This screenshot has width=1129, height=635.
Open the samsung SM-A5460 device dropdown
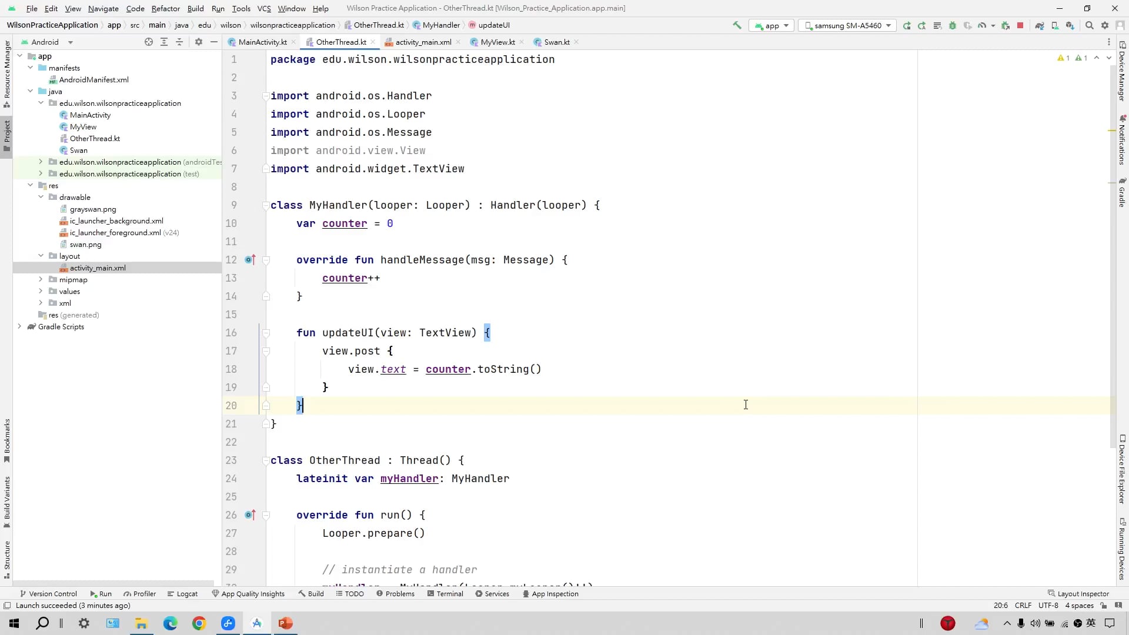click(x=847, y=25)
